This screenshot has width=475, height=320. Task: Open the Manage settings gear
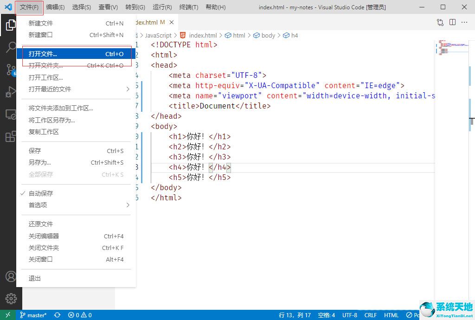(11, 299)
